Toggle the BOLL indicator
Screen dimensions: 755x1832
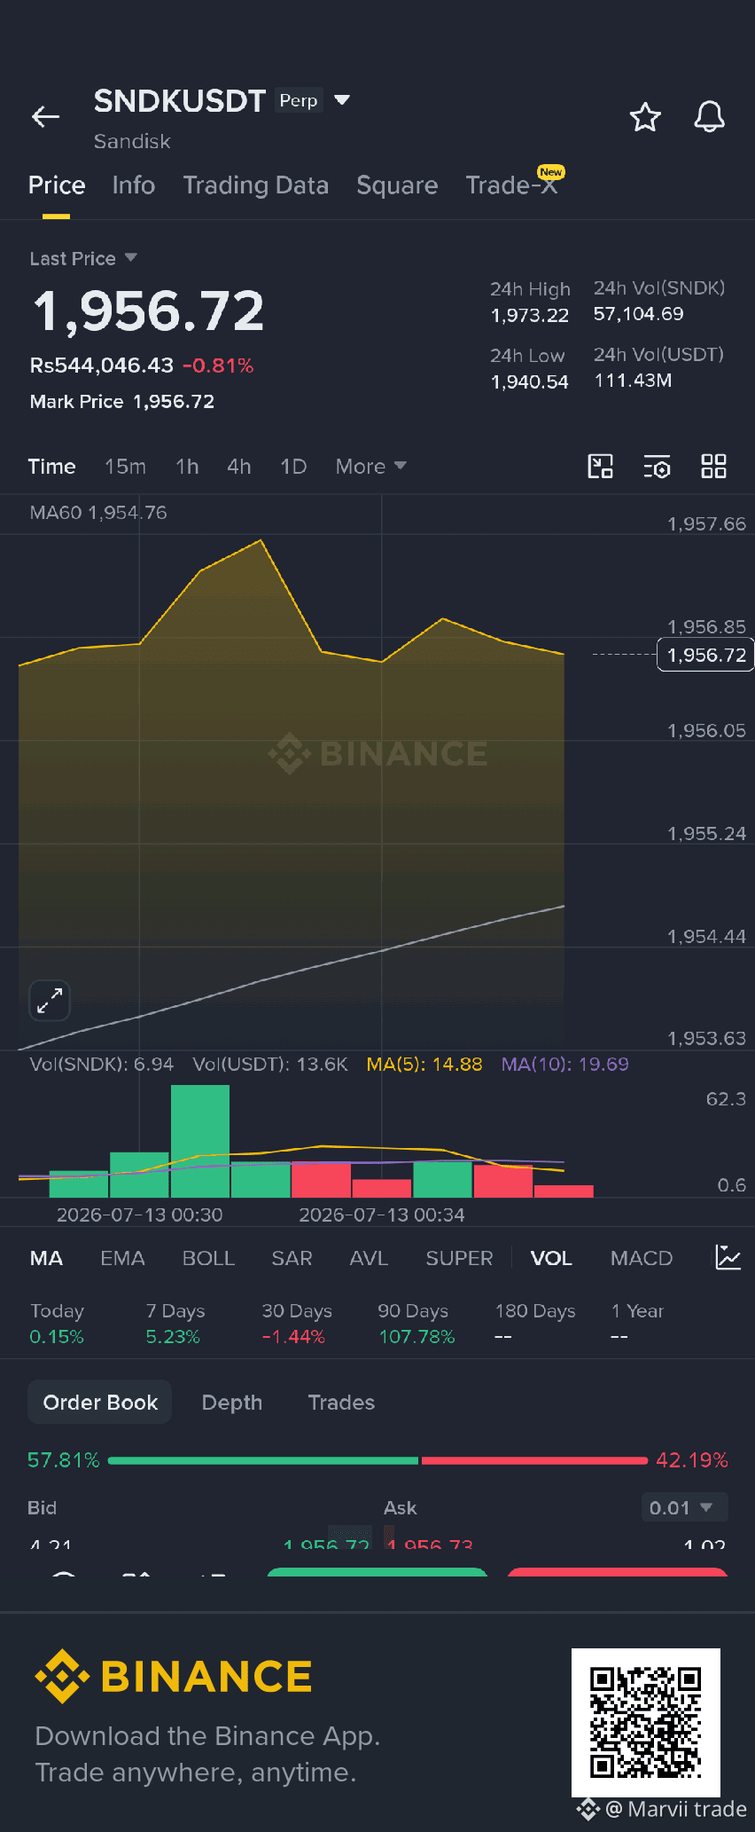click(x=208, y=1258)
